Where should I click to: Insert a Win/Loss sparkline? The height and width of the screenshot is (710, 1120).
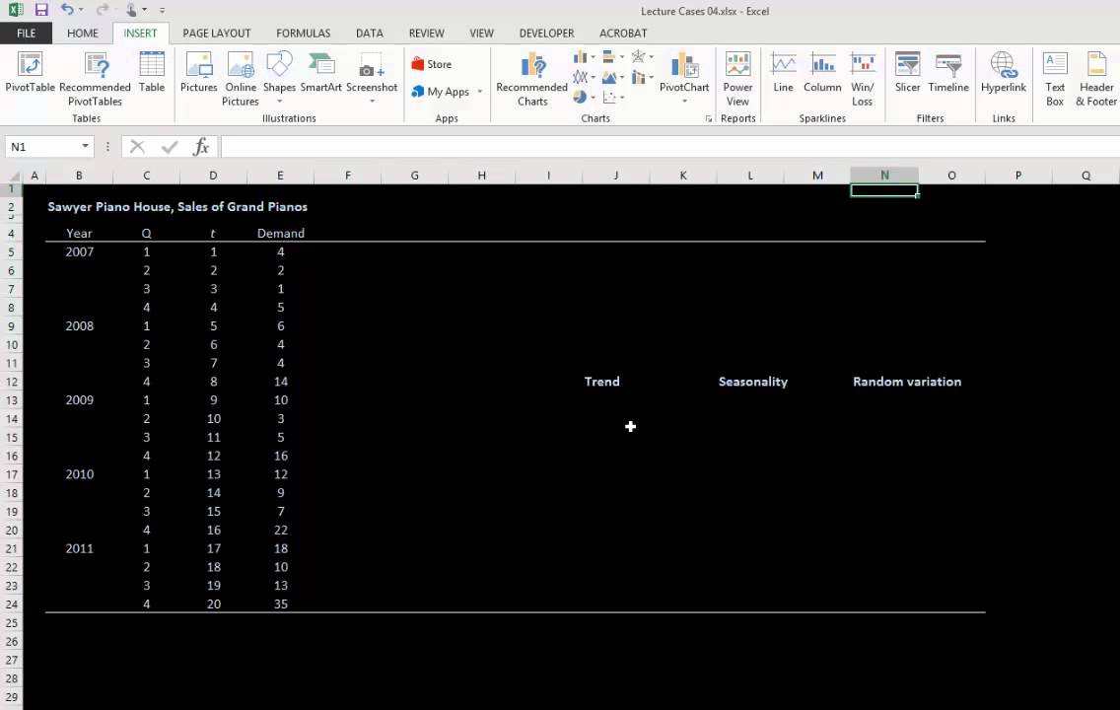pyautogui.click(x=862, y=79)
